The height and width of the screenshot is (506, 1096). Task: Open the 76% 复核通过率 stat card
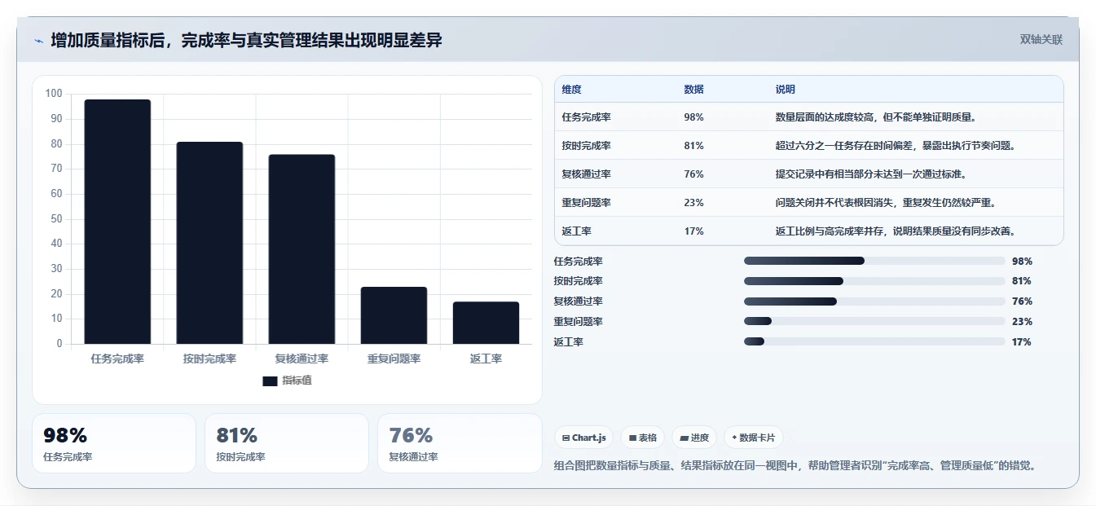(460, 443)
